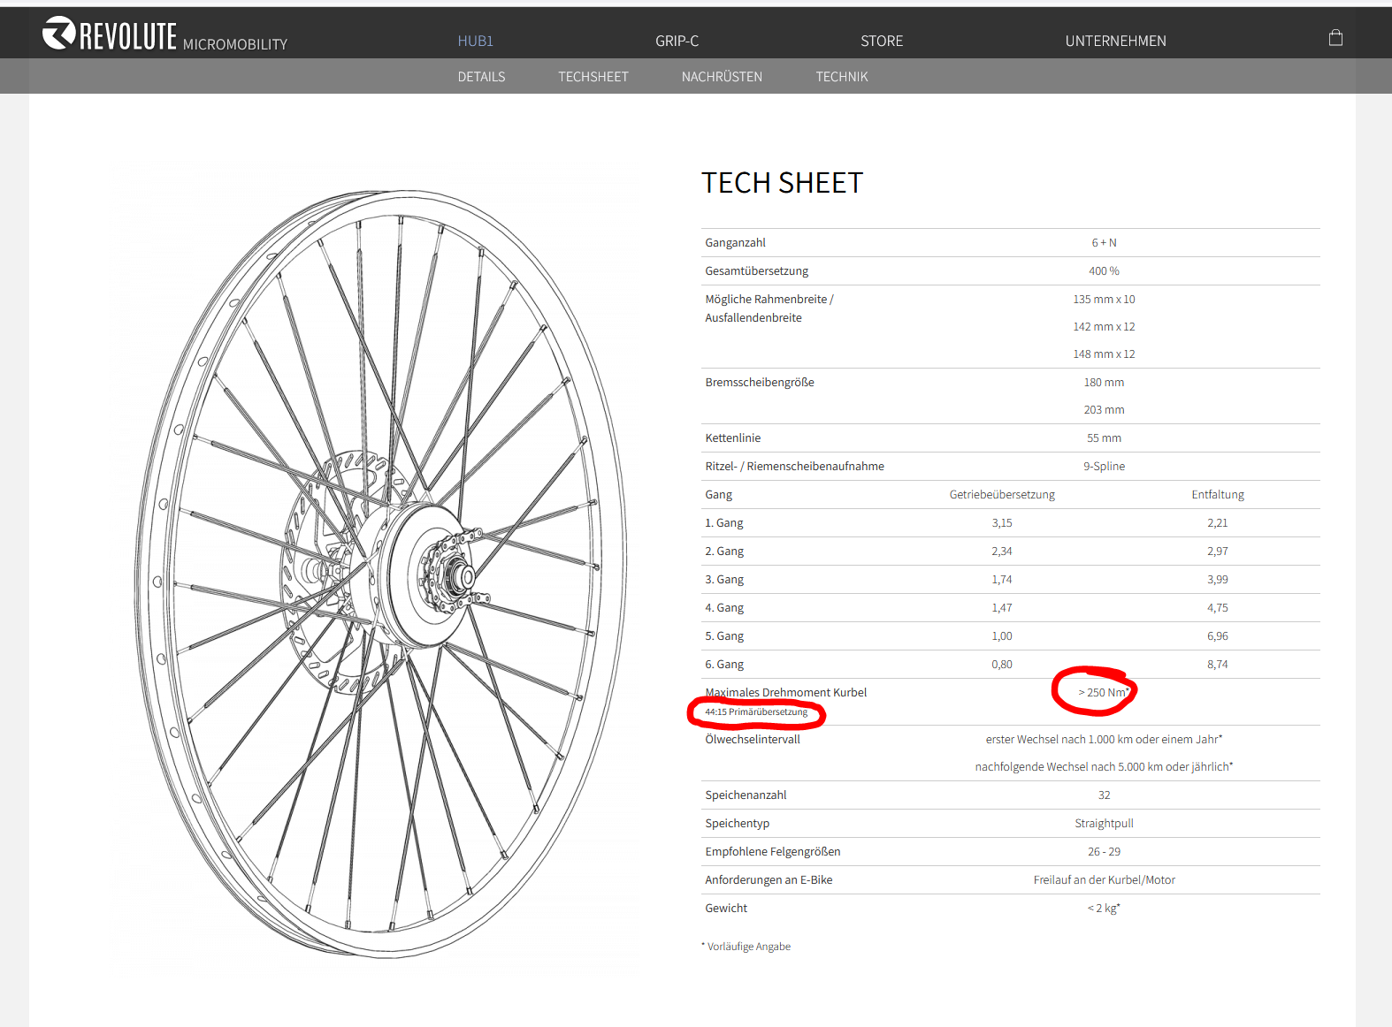Image resolution: width=1392 pixels, height=1027 pixels.
Task: Click the Revolute Micromobility logo
Action: click(164, 35)
